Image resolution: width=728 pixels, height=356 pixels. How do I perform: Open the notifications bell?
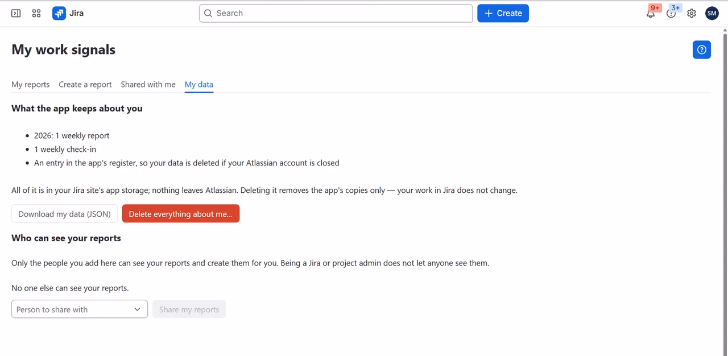click(651, 13)
